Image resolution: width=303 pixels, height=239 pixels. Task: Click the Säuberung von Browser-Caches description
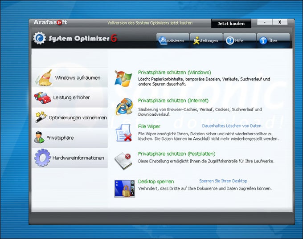tap(200, 112)
